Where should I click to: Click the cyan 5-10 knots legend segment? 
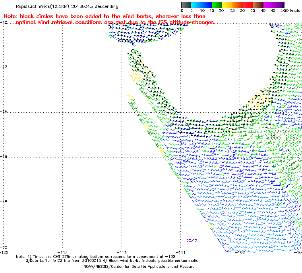pyautogui.click(x=196, y=5)
